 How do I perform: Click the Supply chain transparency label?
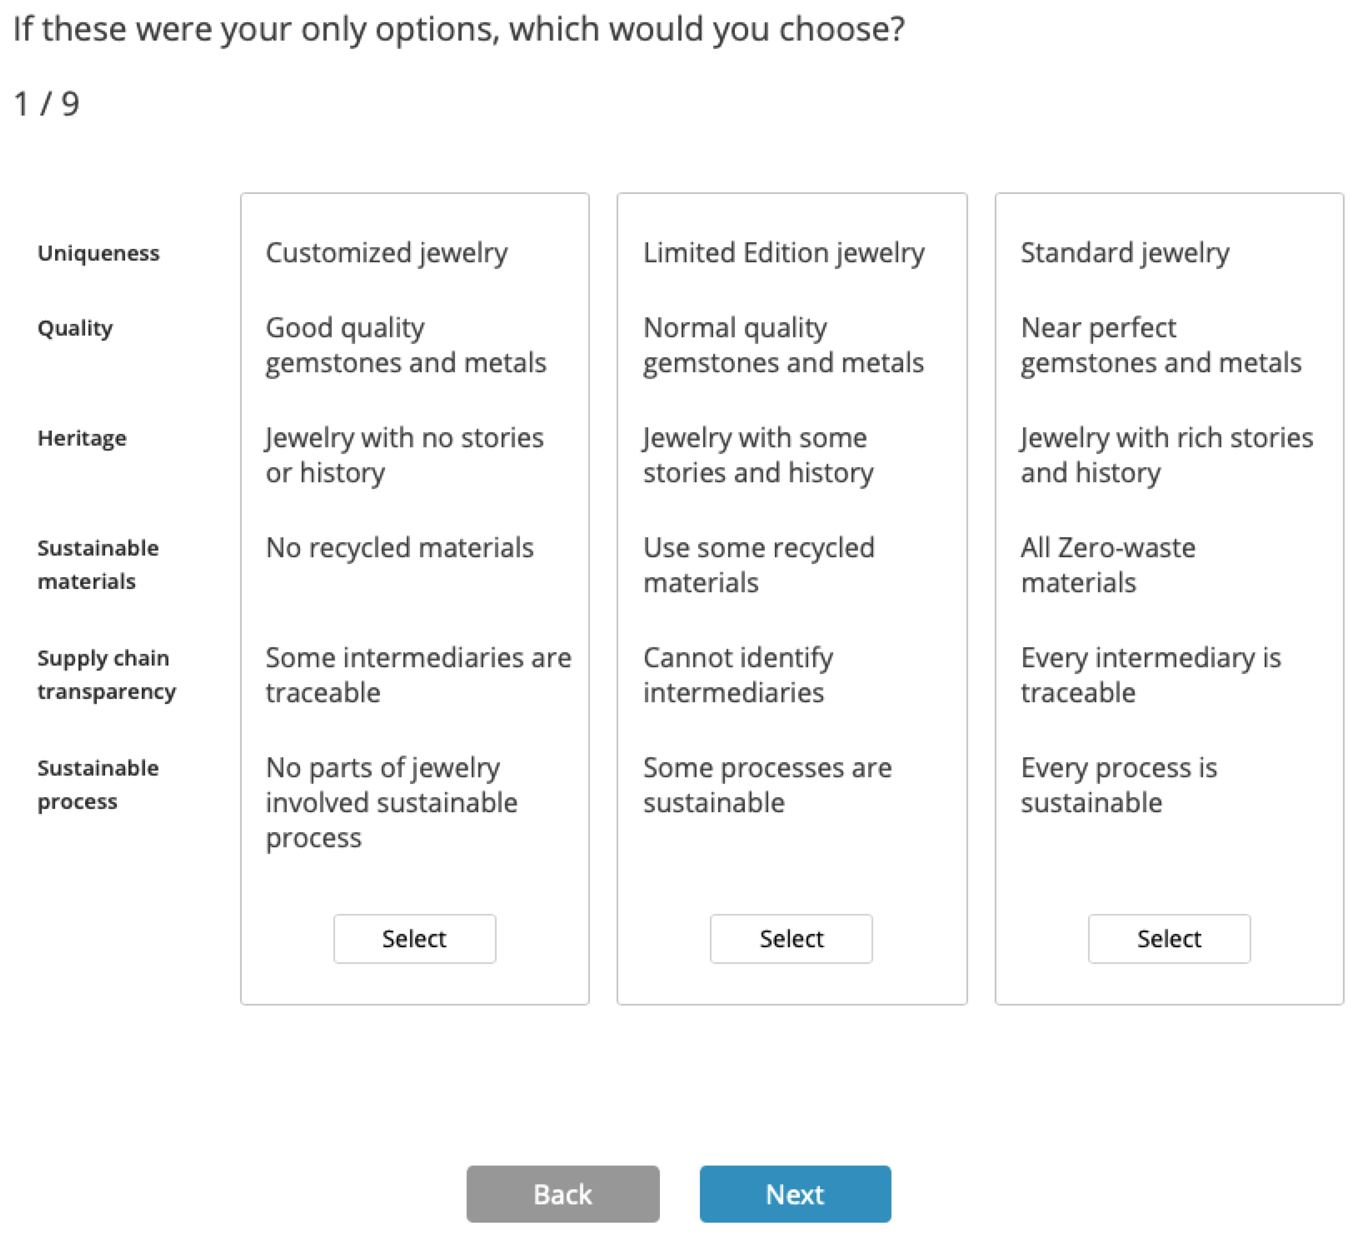(107, 674)
